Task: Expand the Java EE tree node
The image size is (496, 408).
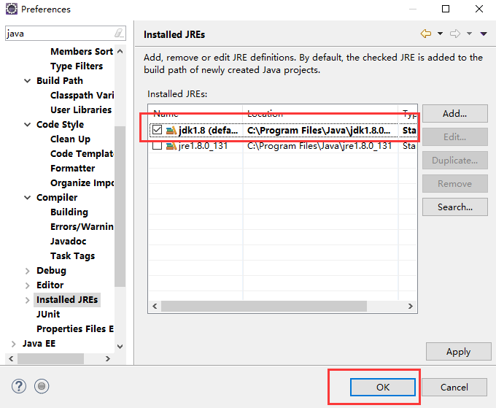Action: pyautogui.click(x=13, y=344)
